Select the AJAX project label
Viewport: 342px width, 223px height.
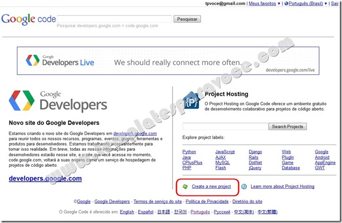pos(220,157)
